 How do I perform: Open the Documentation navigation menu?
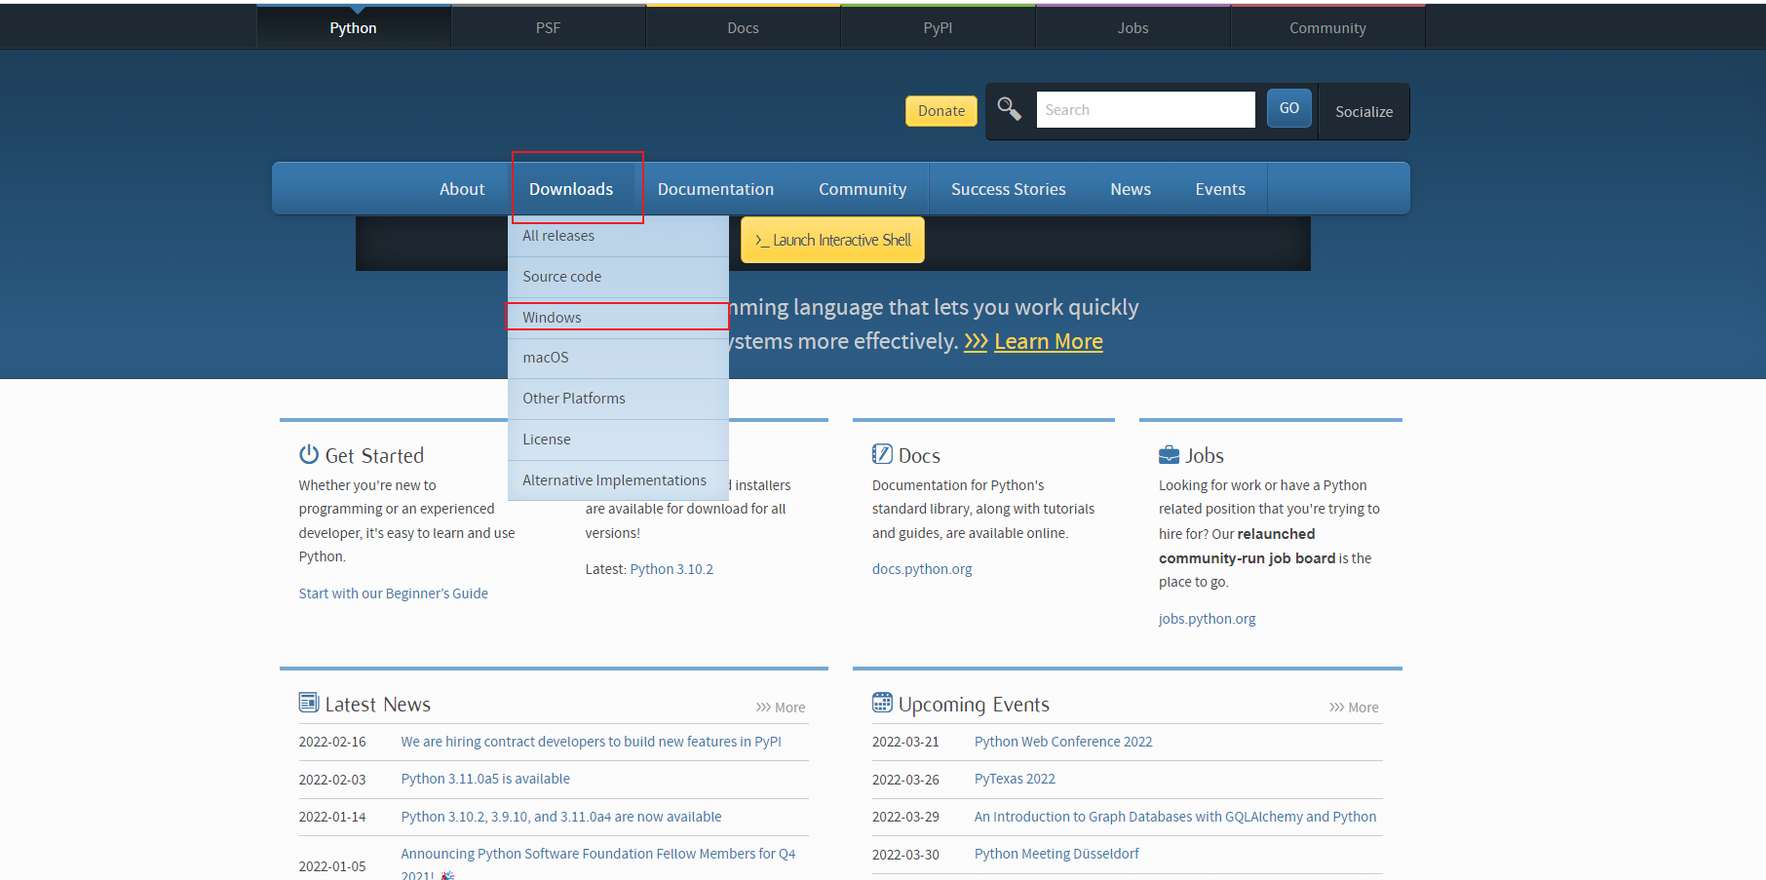click(715, 189)
